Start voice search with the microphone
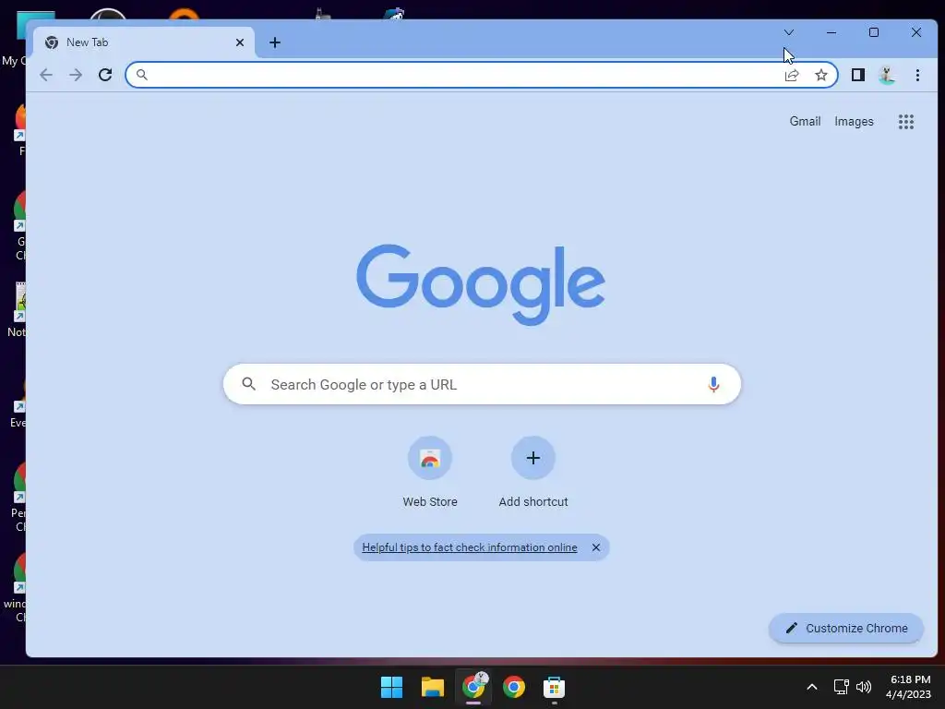The width and height of the screenshot is (945, 709). coord(713,384)
